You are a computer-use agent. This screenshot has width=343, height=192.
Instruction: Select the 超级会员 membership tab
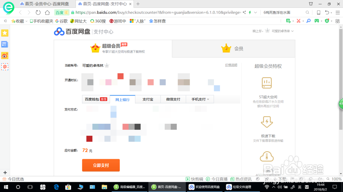click(113, 49)
